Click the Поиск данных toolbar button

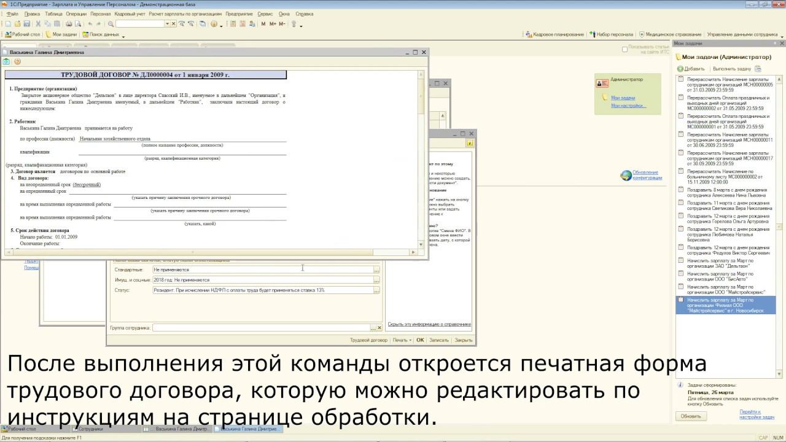(x=101, y=34)
